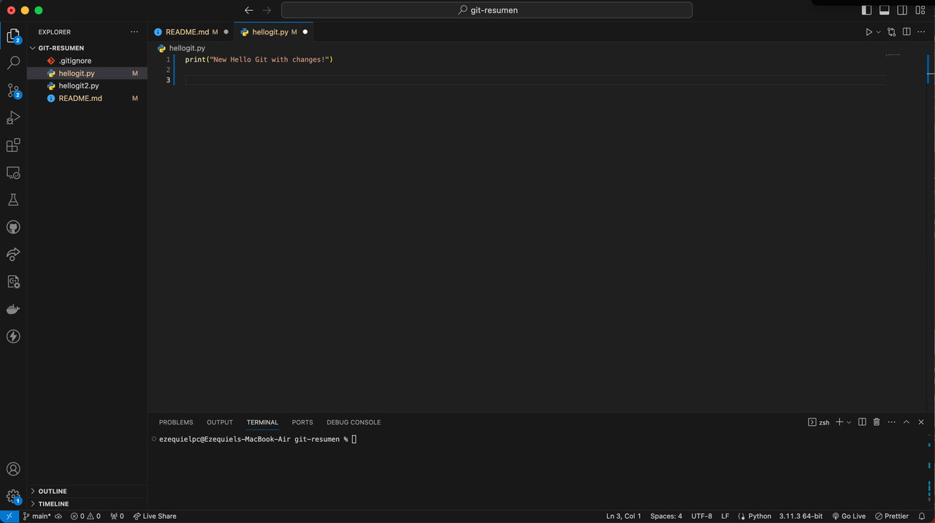This screenshot has width=935, height=523.
Task: Open the new terminal launch profile dropdown
Action: [x=849, y=422]
